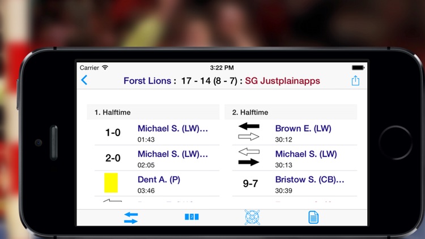This screenshot has width=425, height=239.
Task: Select the substitution arrows tab icon
Action: coord(131,218)
